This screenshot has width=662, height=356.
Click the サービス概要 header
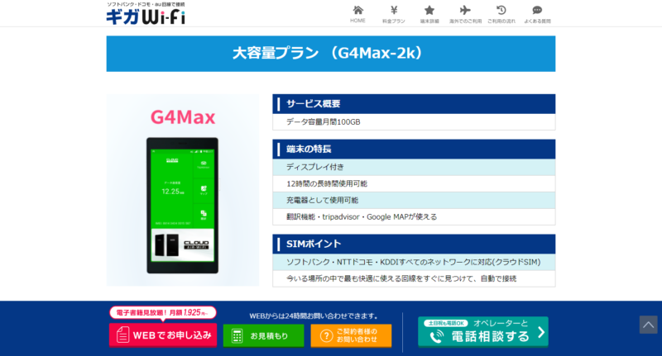[x=414, y=103]
